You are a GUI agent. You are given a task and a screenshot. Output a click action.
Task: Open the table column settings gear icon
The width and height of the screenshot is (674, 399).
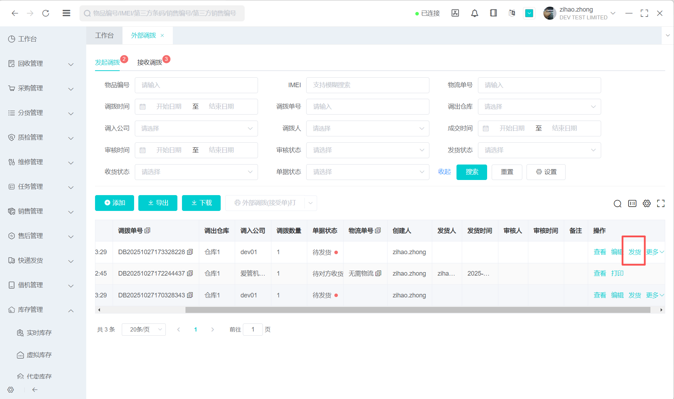pos(647,204)
